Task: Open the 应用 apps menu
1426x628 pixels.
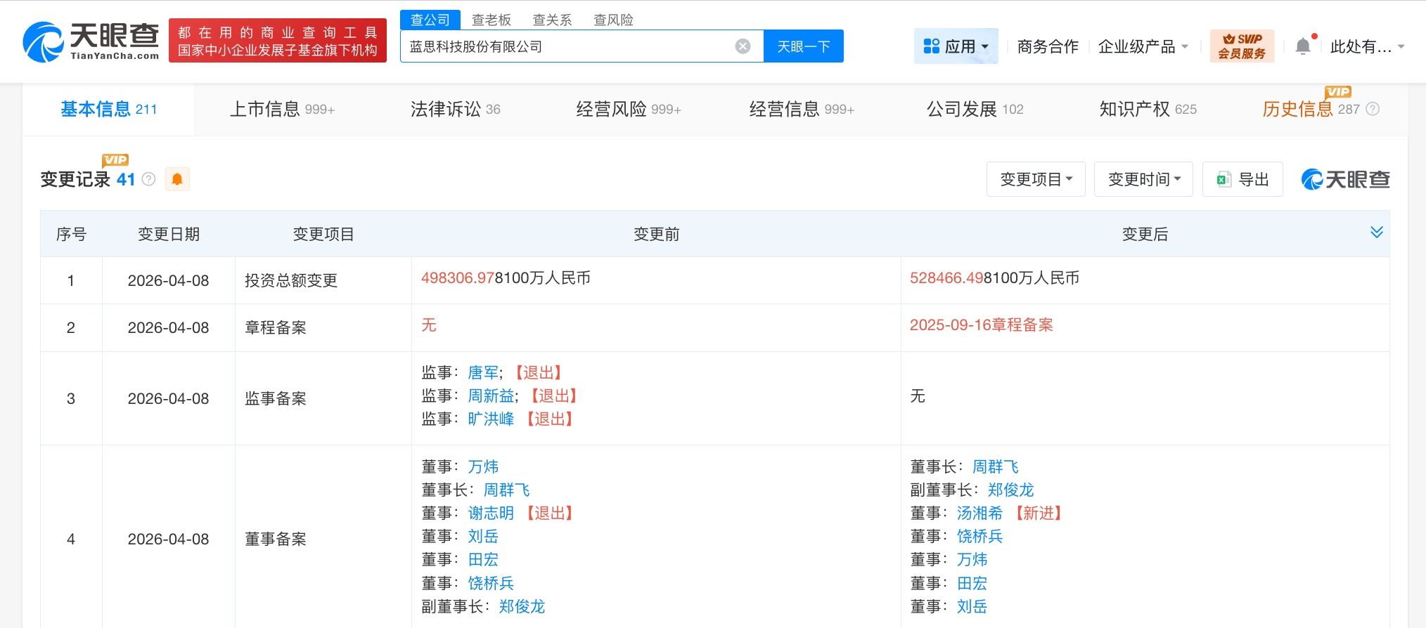Action: (956, 46)
